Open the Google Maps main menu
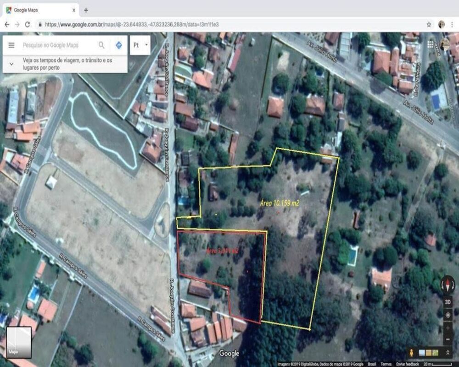This screenshot has height=367, width=459. [x=11, y=45]
